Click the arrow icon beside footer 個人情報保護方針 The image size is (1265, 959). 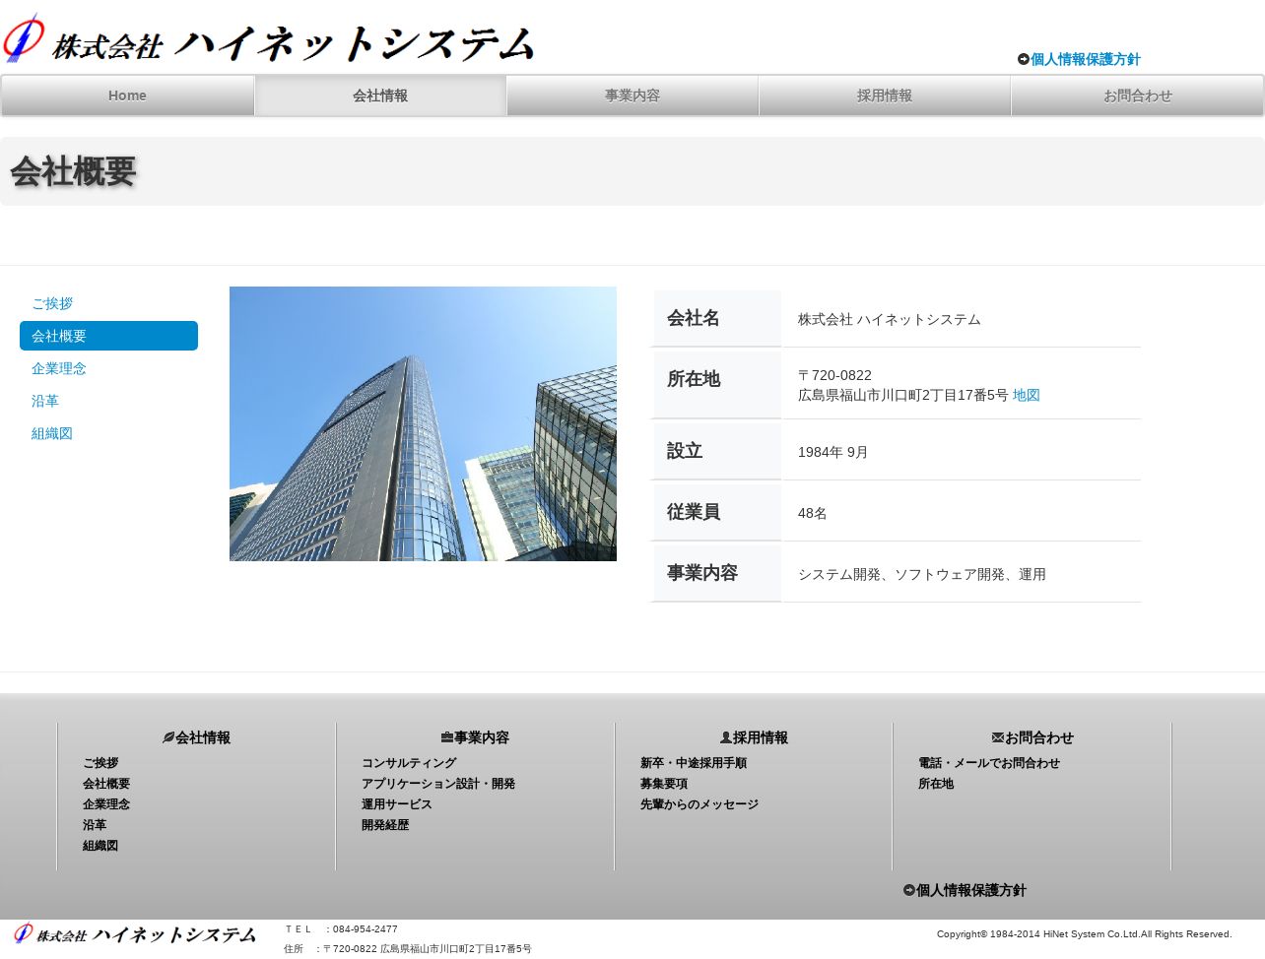click(x=909, y=890)
